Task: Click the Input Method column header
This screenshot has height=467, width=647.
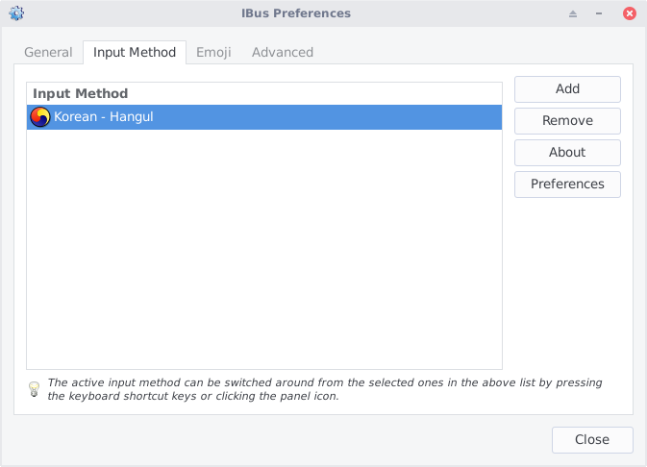Action: 264,93
